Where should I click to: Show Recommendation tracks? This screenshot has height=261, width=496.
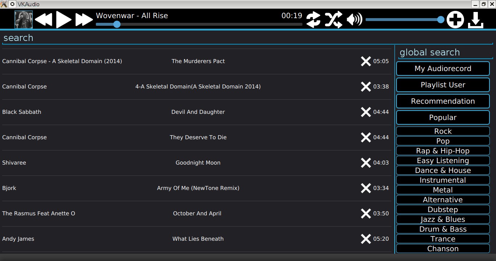[443, 101]
